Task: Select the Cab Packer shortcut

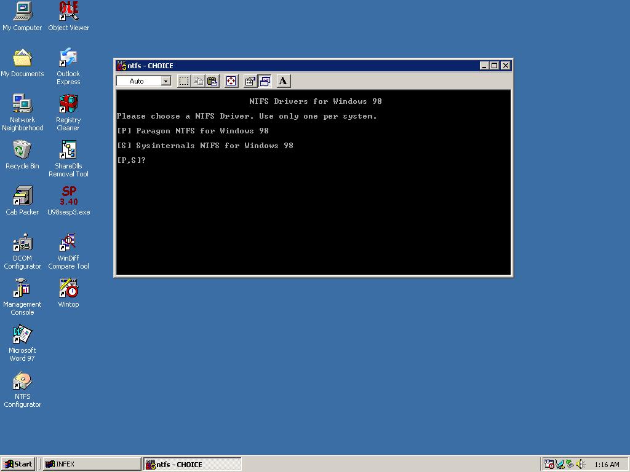Action: coord(22,202)
